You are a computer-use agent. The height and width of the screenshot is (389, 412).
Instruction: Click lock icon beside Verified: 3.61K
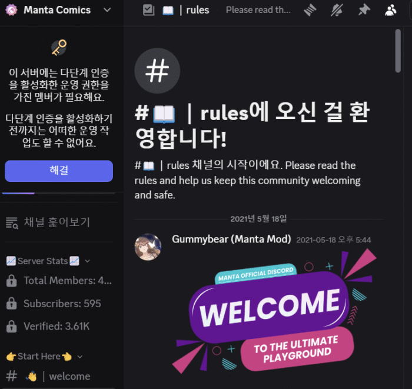(x=12, y=327)
